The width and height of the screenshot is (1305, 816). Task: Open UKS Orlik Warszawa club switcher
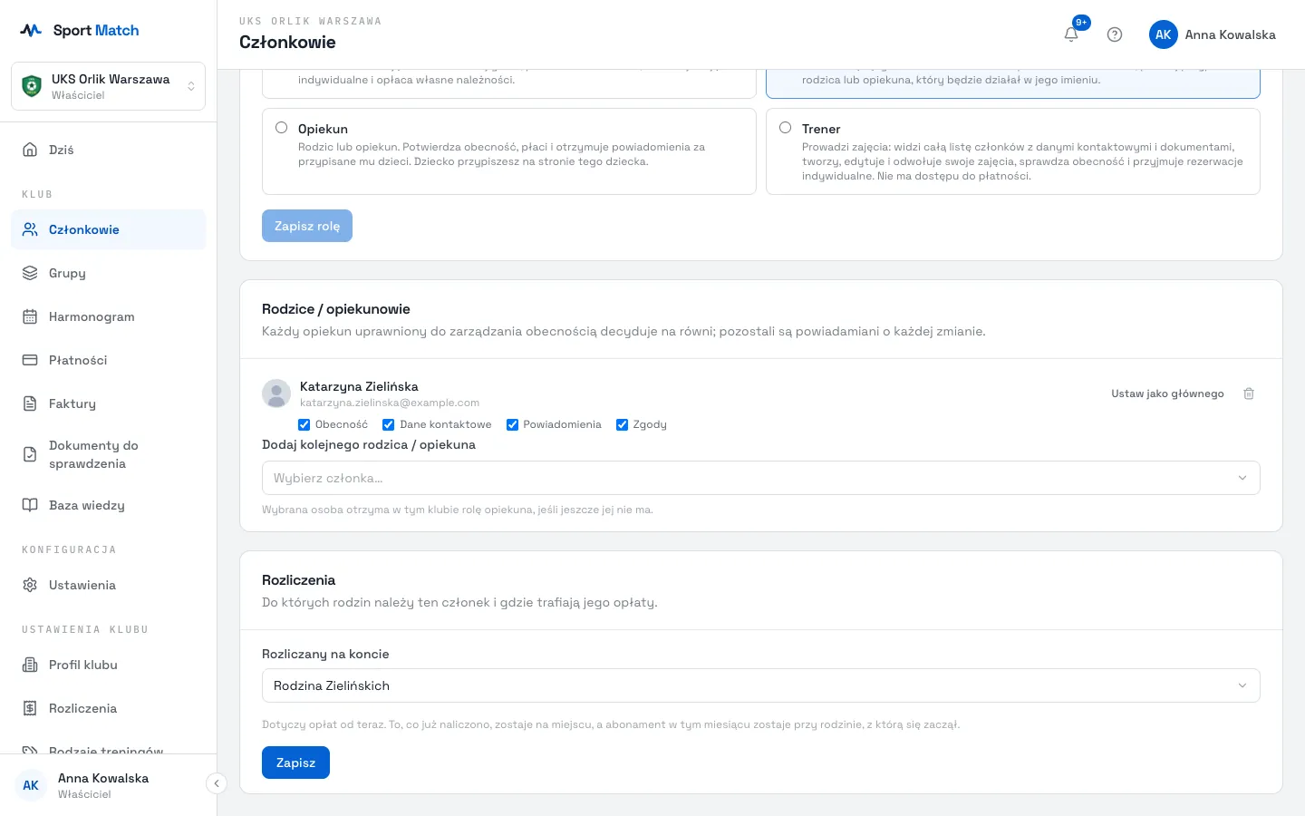(x=109, y=86)
